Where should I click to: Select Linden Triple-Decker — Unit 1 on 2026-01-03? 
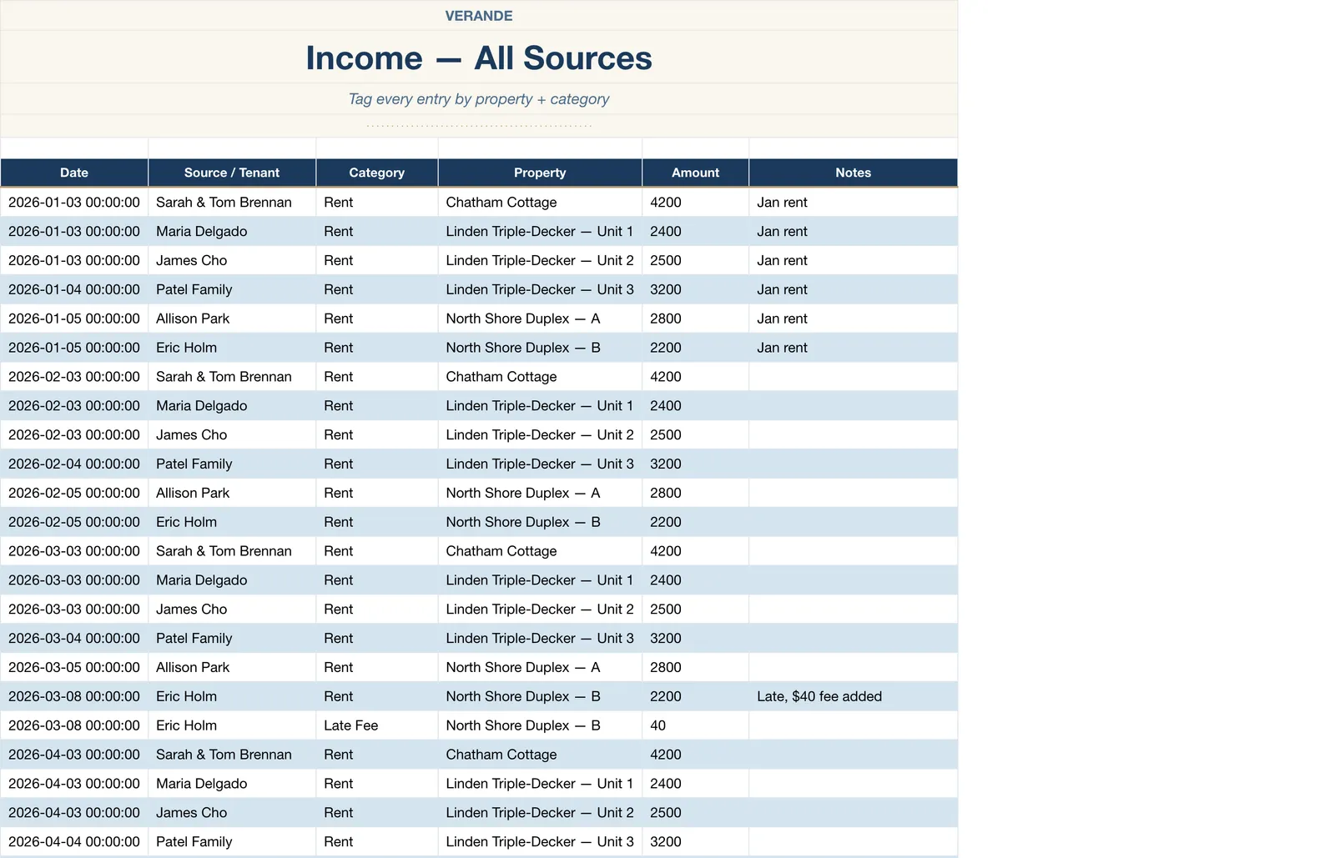pos(540,231)
